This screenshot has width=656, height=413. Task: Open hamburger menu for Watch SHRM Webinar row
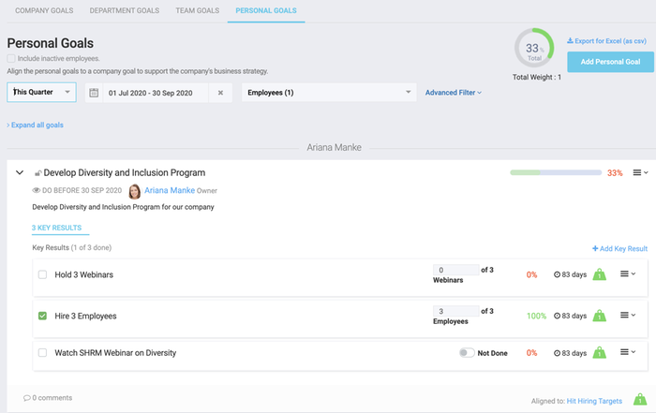click(x=627, y=352)
